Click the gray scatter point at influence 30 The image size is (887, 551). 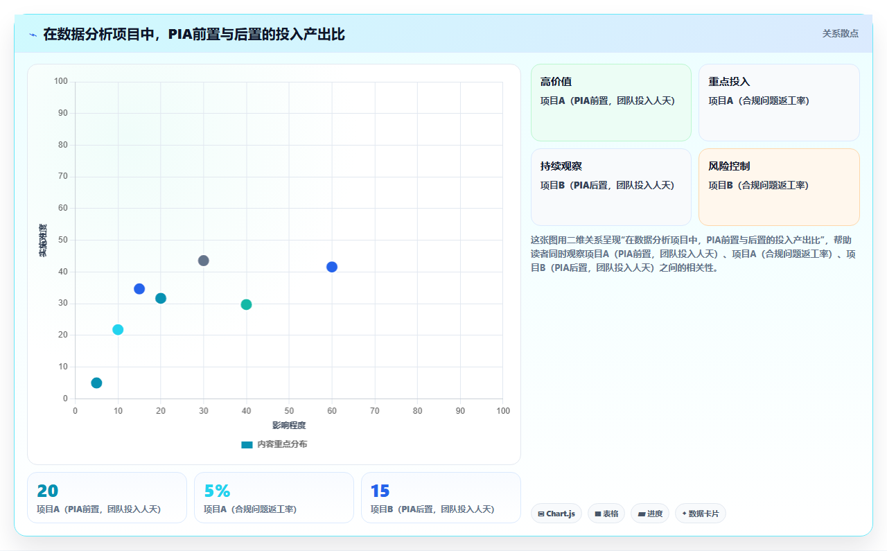click(203, 261)
